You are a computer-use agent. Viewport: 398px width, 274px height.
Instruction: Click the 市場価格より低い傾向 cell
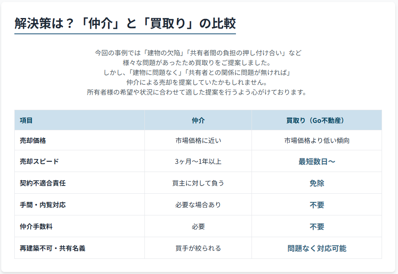[317, 140]
